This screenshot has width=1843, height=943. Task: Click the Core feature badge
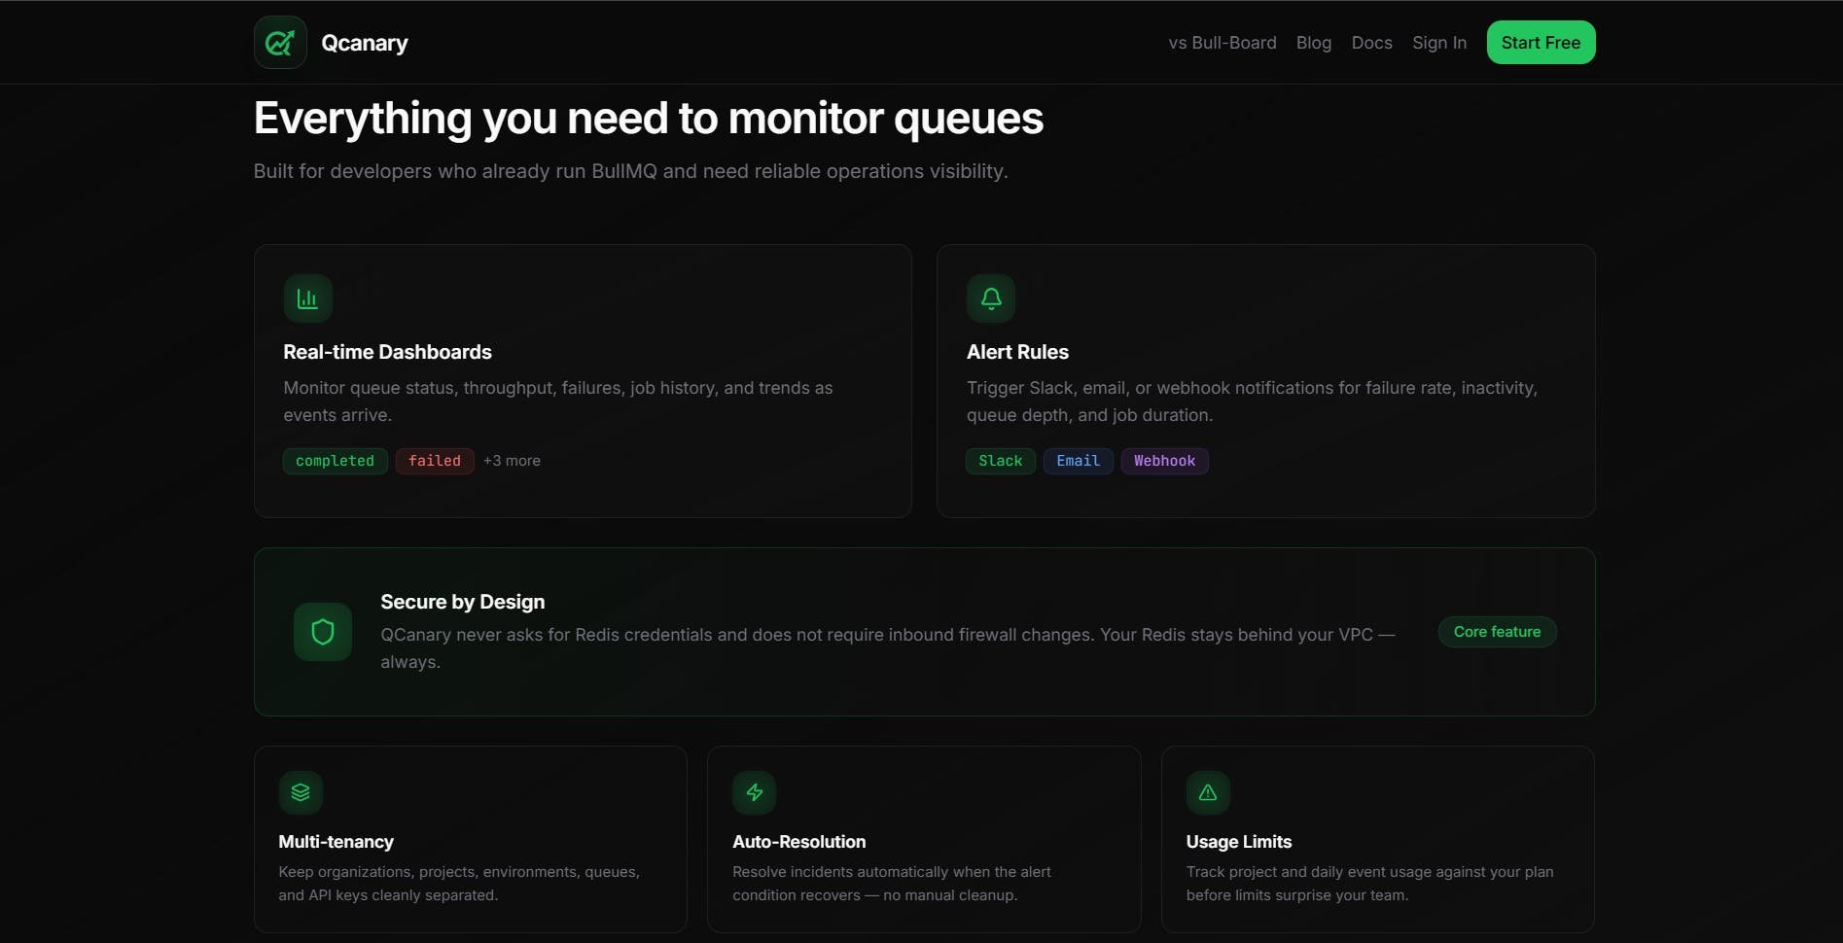1498,632
